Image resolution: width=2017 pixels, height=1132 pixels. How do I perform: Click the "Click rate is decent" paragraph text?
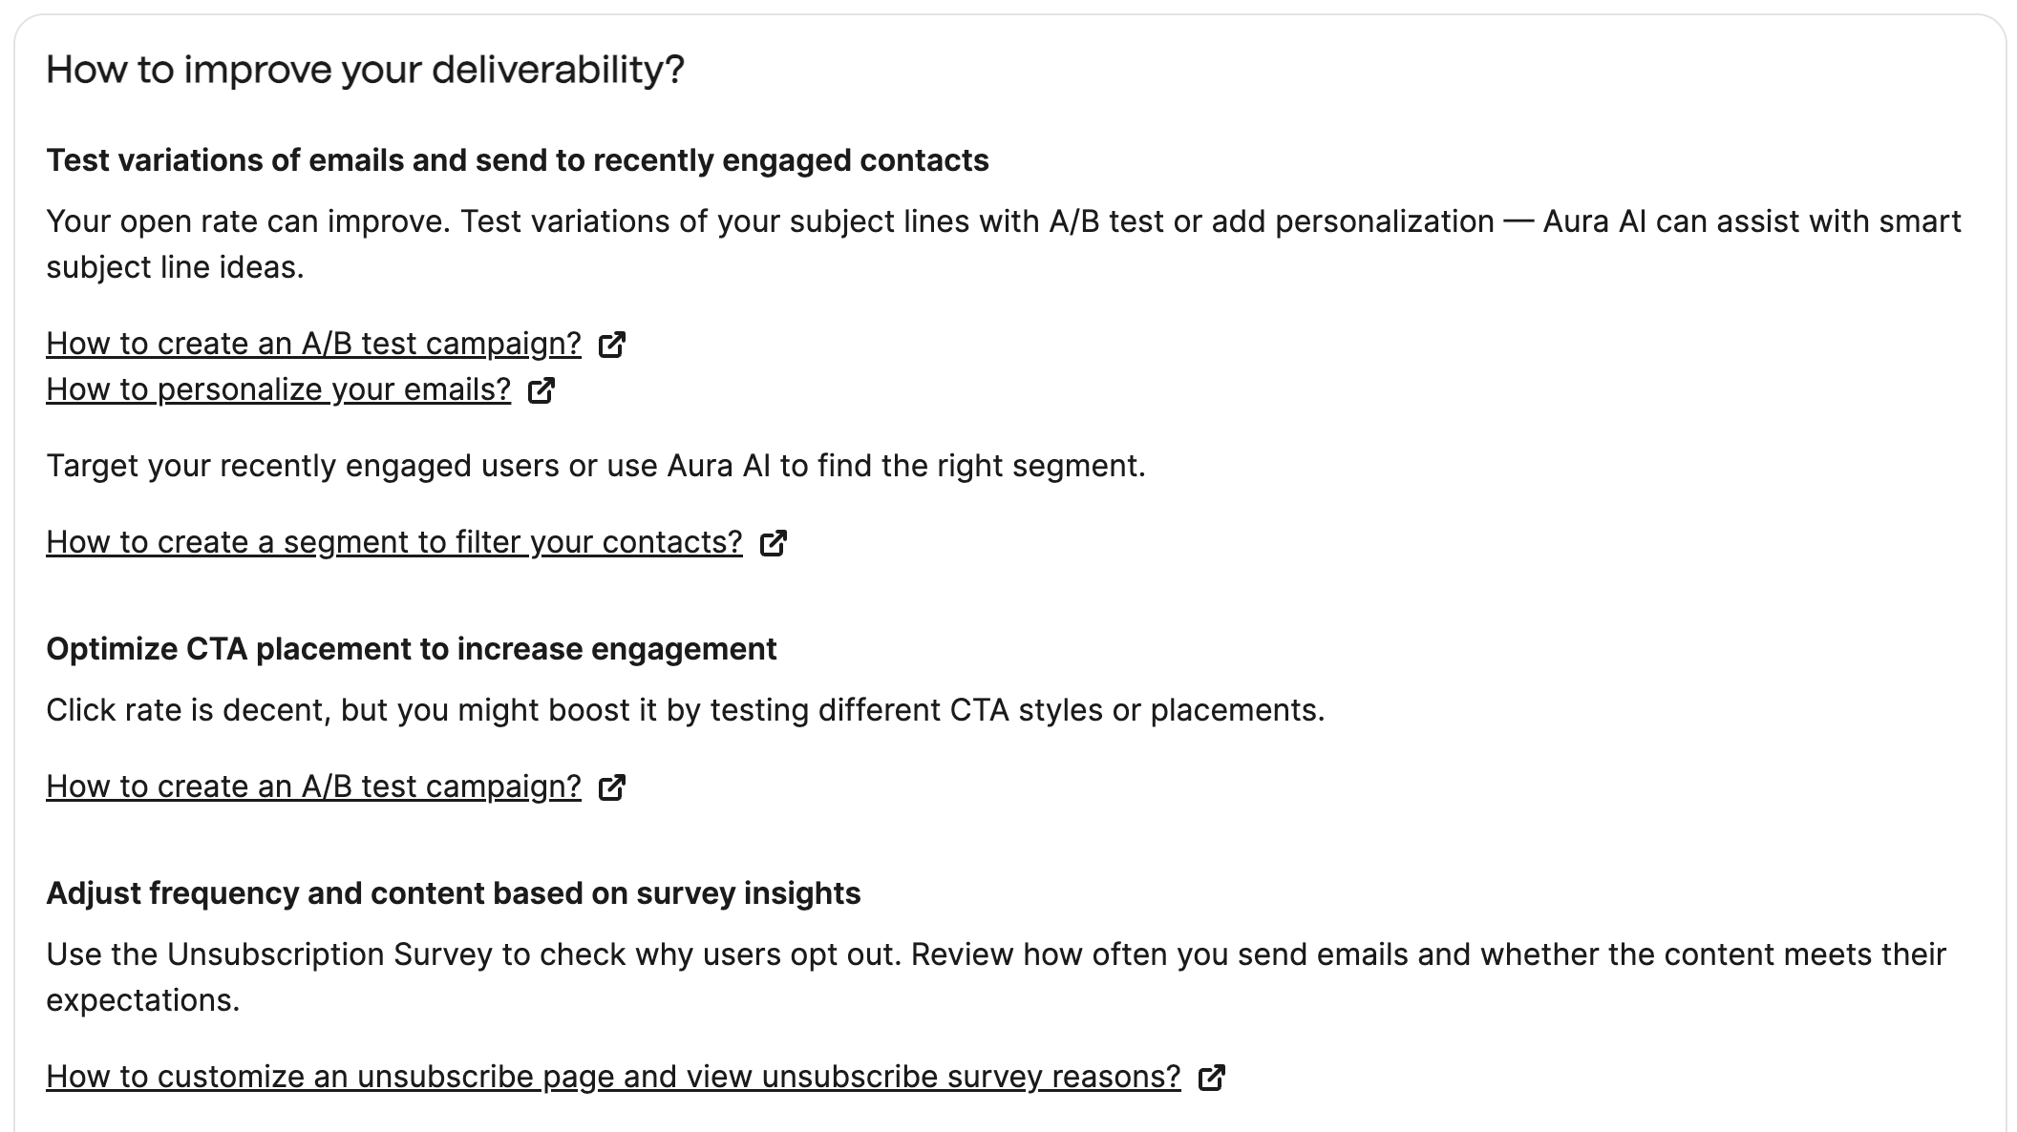(687, 709)
